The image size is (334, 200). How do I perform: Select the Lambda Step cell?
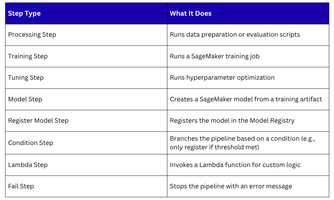tap(28, 165)
